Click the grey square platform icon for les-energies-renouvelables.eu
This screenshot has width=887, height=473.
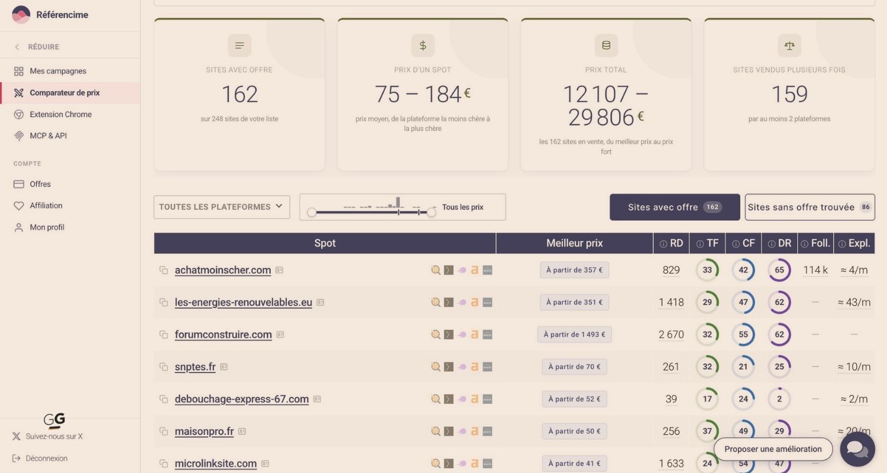(x=487, y=302)
